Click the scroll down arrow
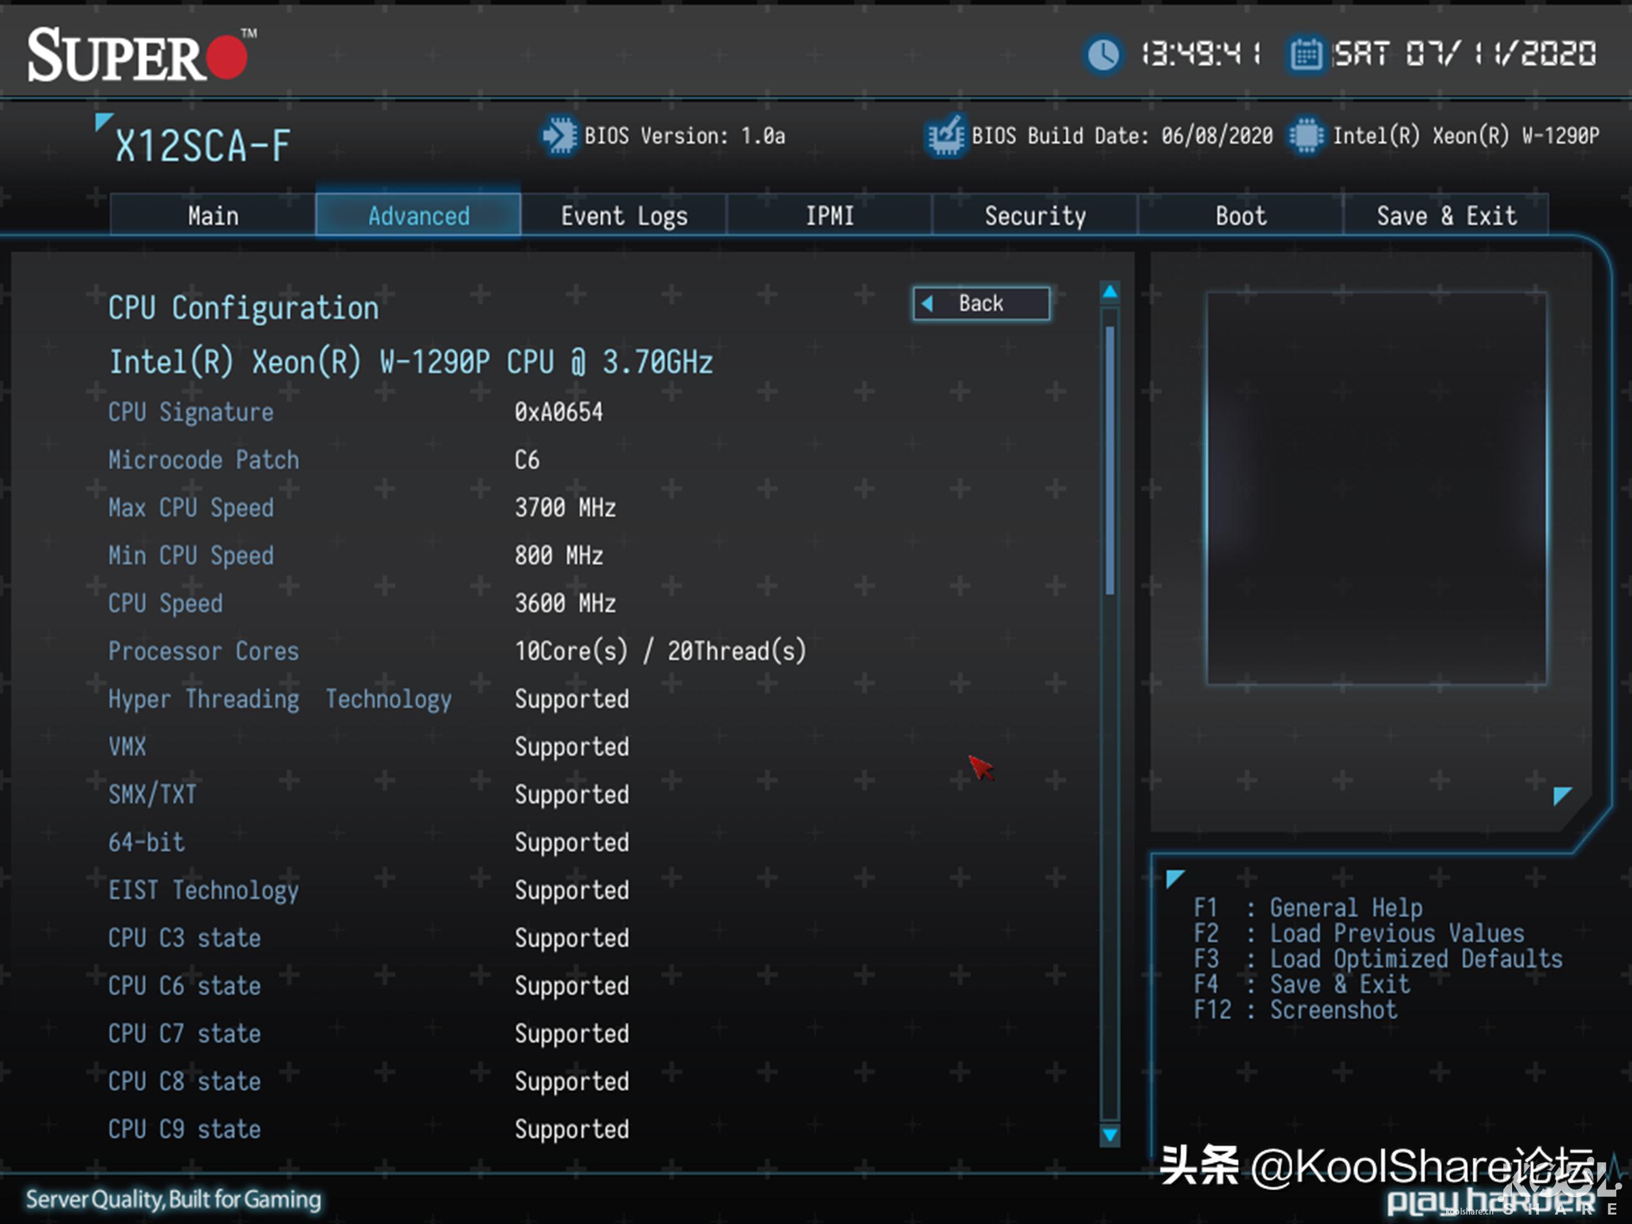1632x1224 pixels. 1110,1134
